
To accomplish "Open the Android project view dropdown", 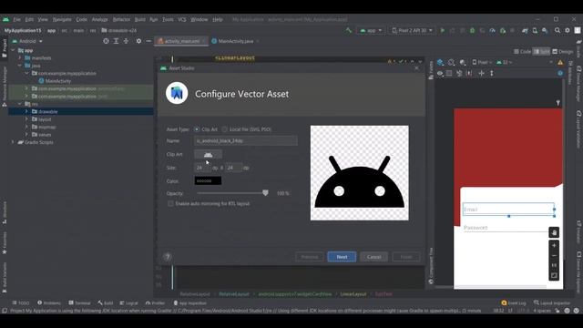I will click(x=27, y=41).
